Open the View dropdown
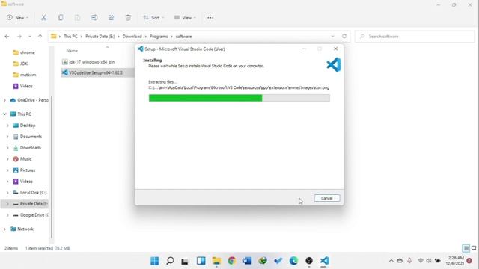The width and height of the screenshot is (479, 269). (185, 18)
